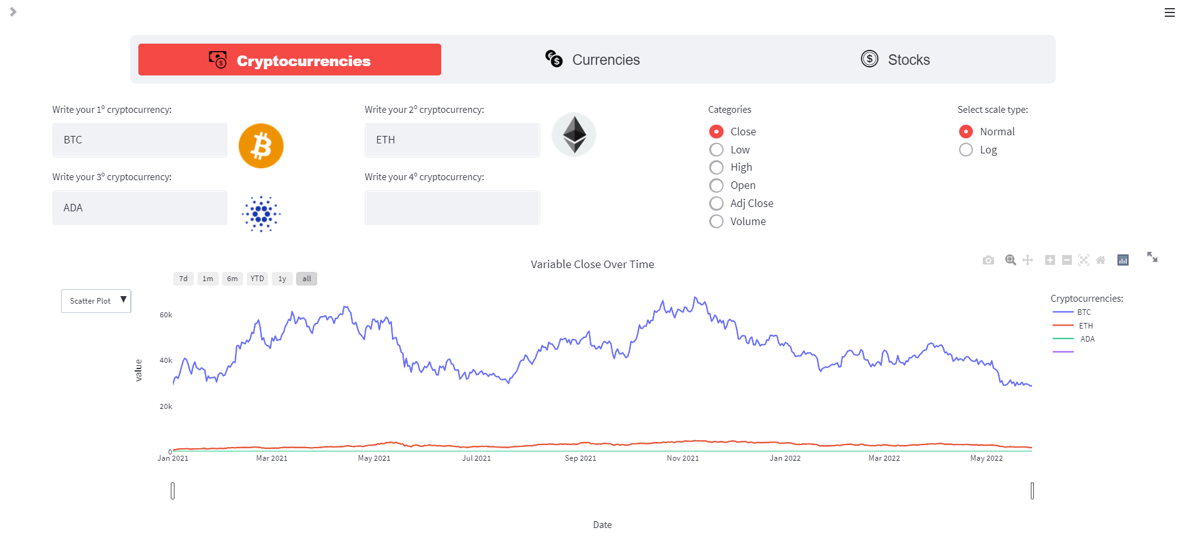Switch to the Stocks tab
This screenshot has height=543, width=1186.
895,59
